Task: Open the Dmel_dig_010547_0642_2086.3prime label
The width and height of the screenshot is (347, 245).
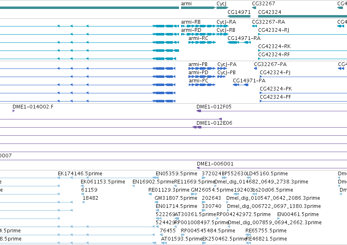Action: [273, 198]
